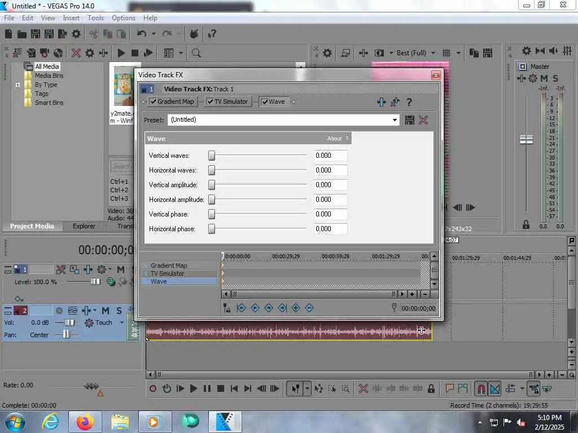Open the Edit menu

tap(27, 17)
